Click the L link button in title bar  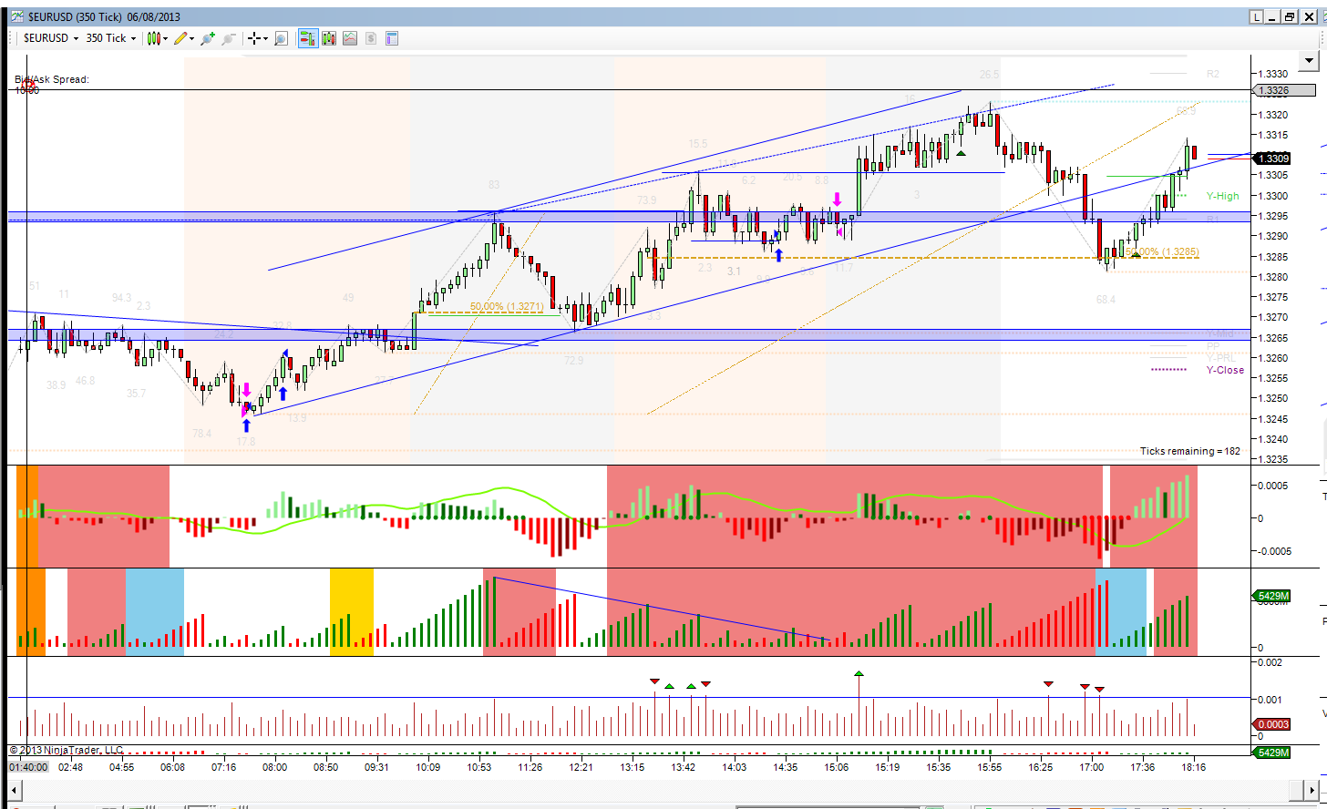tap(1257, 16)
